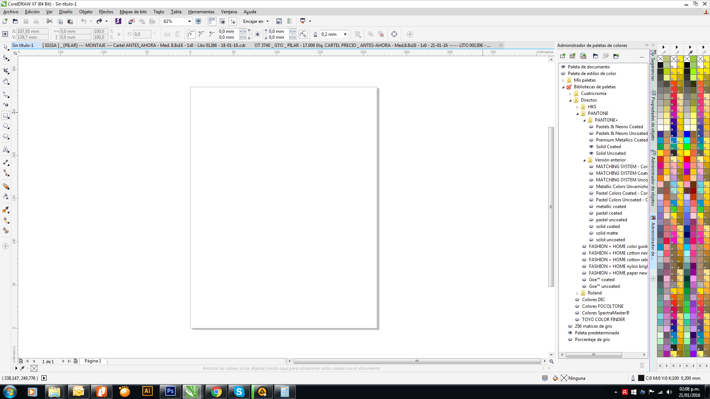
Task: Select the Pan hand tool
Action: point(6,81)
